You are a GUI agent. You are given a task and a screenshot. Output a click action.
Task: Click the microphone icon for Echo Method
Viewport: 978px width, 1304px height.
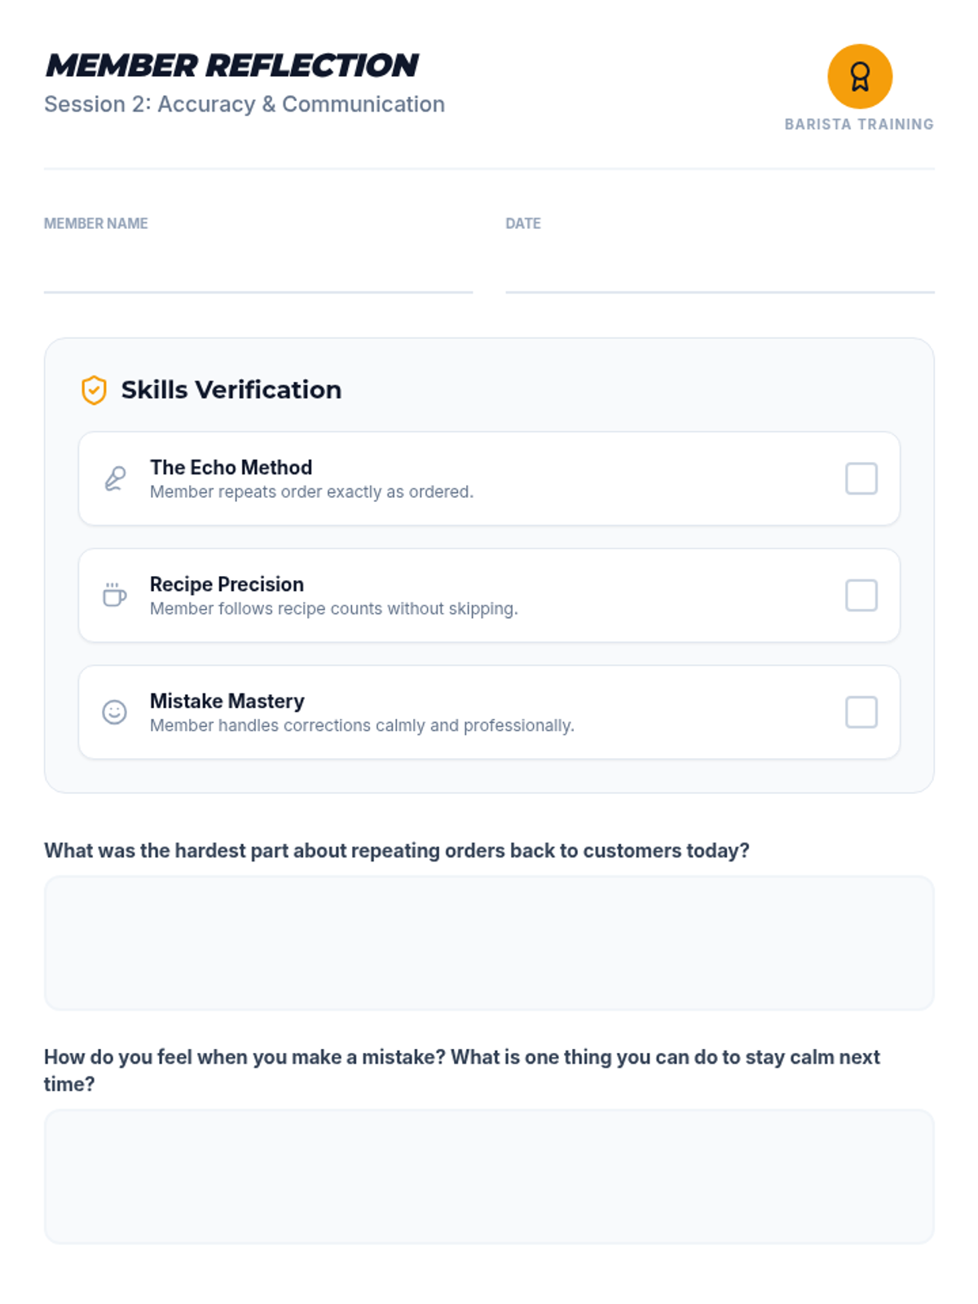tap(115, 478)
